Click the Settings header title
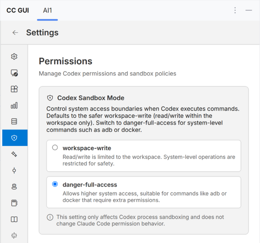260x243 pixels. (42, 32)
